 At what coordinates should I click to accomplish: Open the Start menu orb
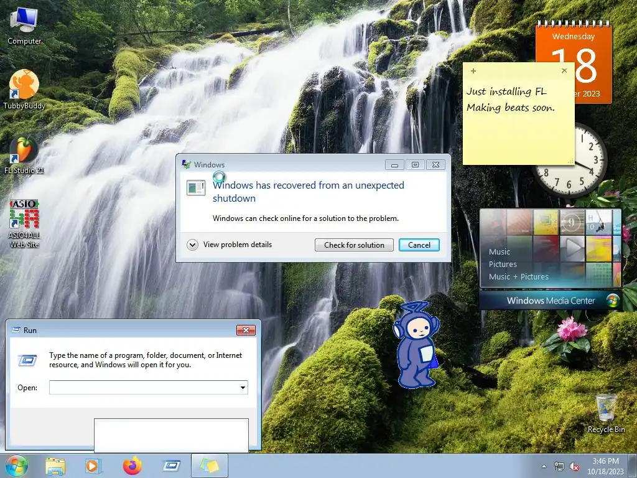click(x=17, y=466)
